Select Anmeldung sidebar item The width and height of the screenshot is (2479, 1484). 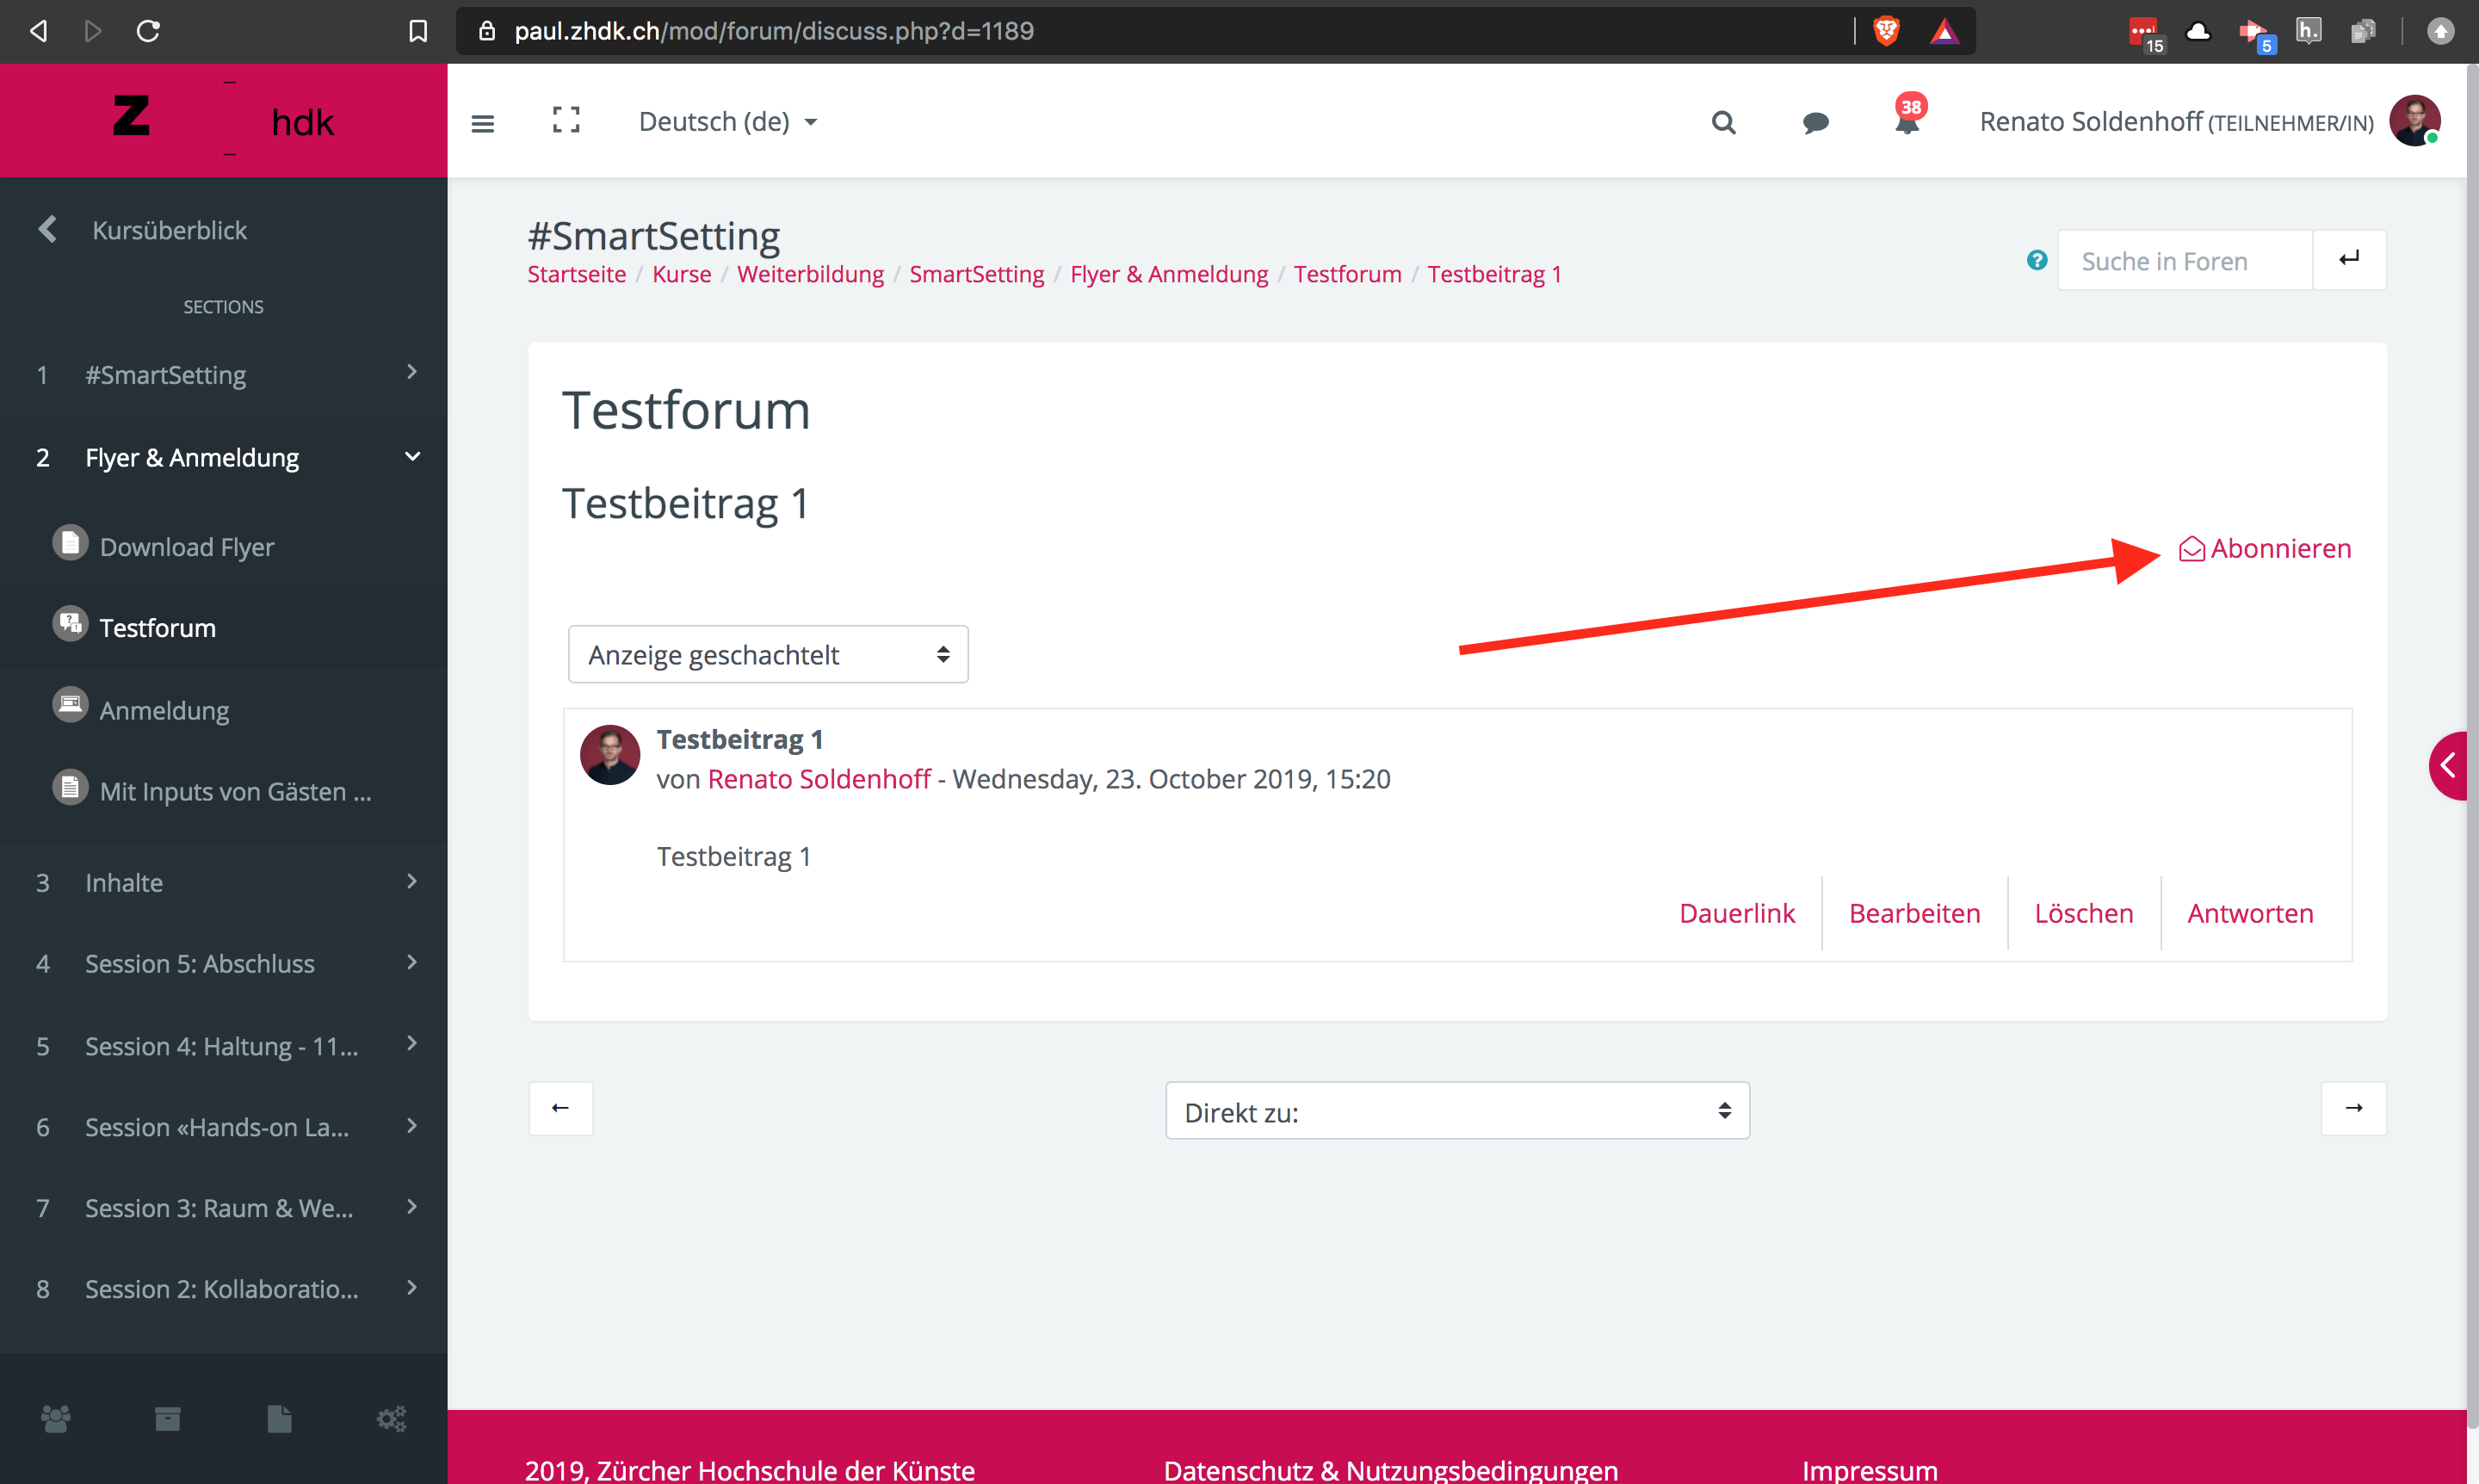[165, 710]
